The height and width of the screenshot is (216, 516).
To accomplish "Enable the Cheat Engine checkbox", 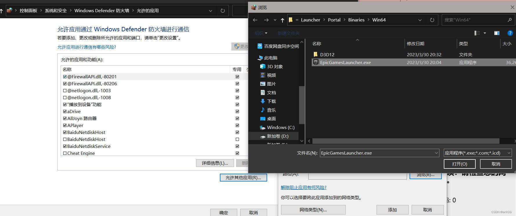I will tap(65, 153).
